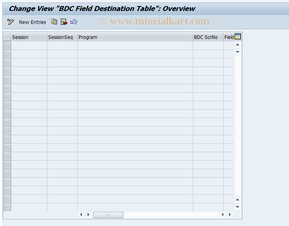Click first row BDC ScrNo cell
The width and height of the screenshot is (289, 226).
[x=208, y=45]
